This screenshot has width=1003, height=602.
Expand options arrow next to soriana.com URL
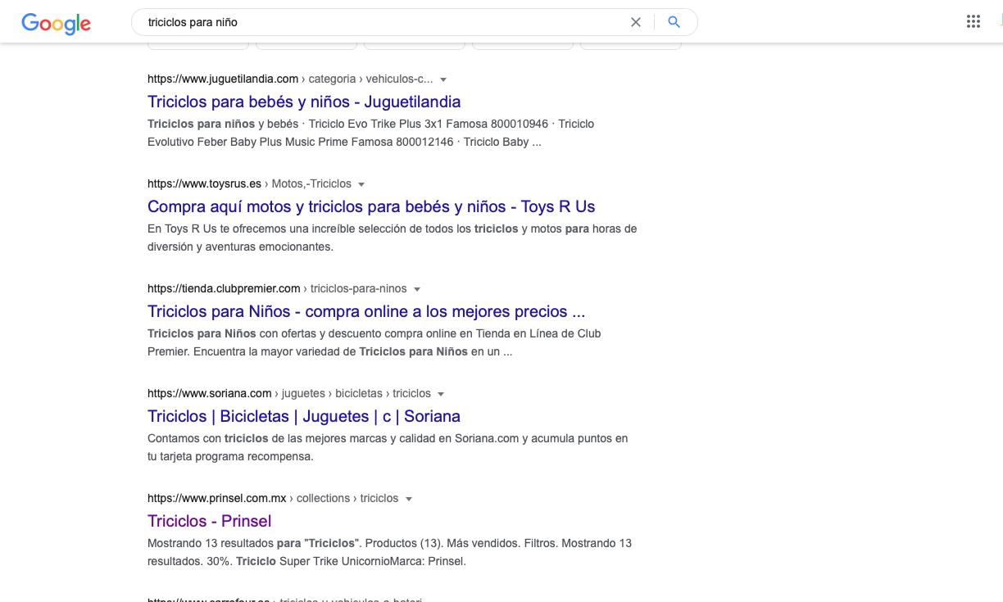441,394
